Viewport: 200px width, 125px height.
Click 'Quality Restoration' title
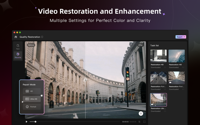(30, 37)
